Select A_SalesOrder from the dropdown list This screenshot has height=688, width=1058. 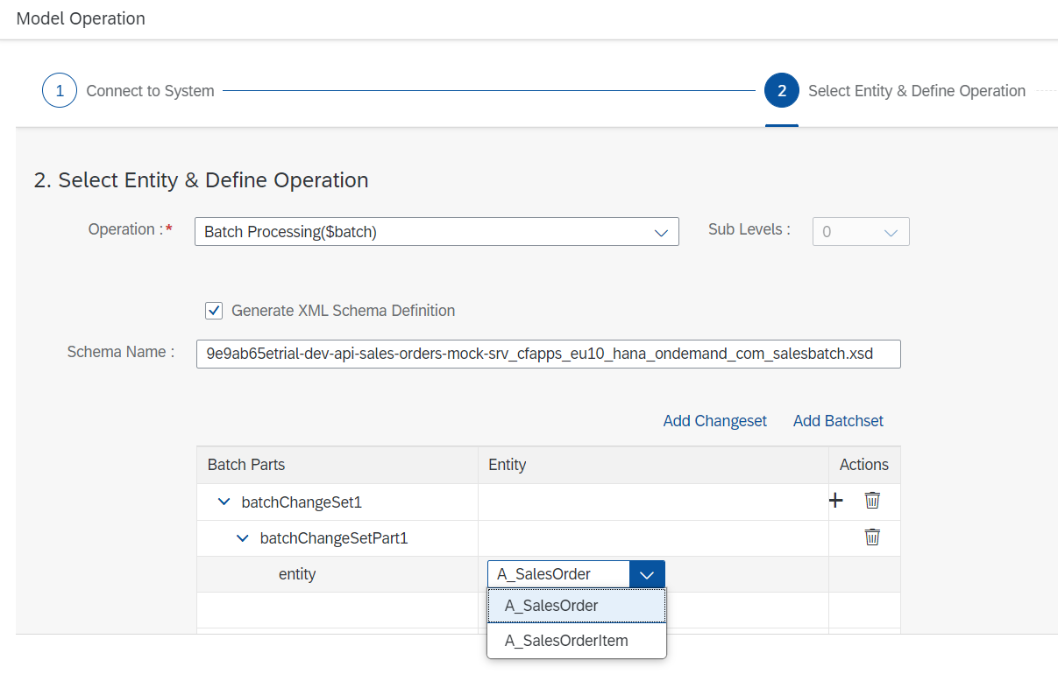(551, 606)
